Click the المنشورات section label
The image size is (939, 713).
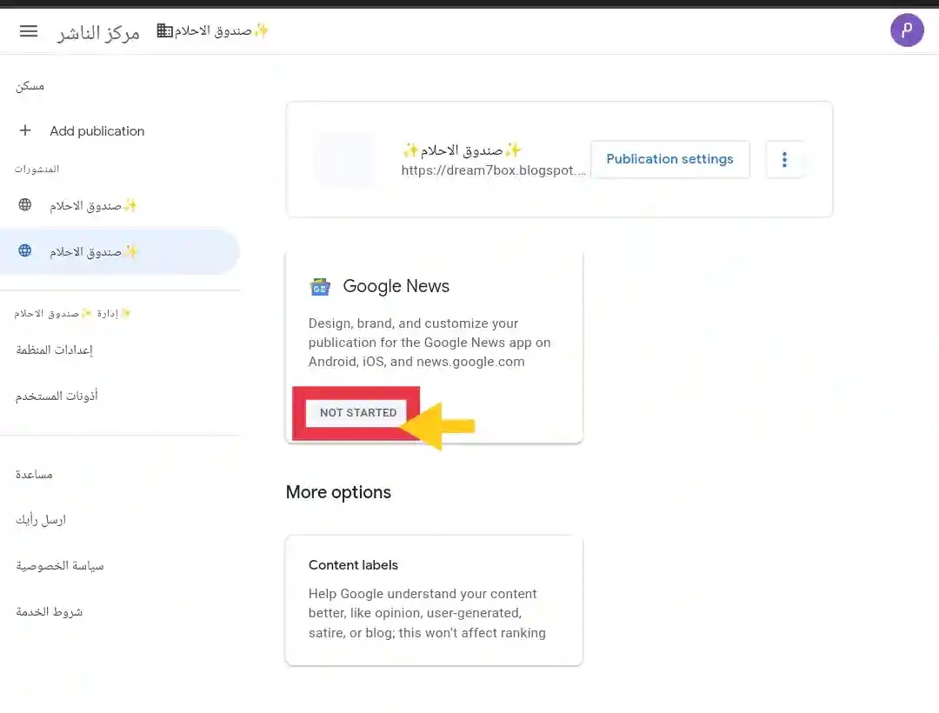(37, 169)
